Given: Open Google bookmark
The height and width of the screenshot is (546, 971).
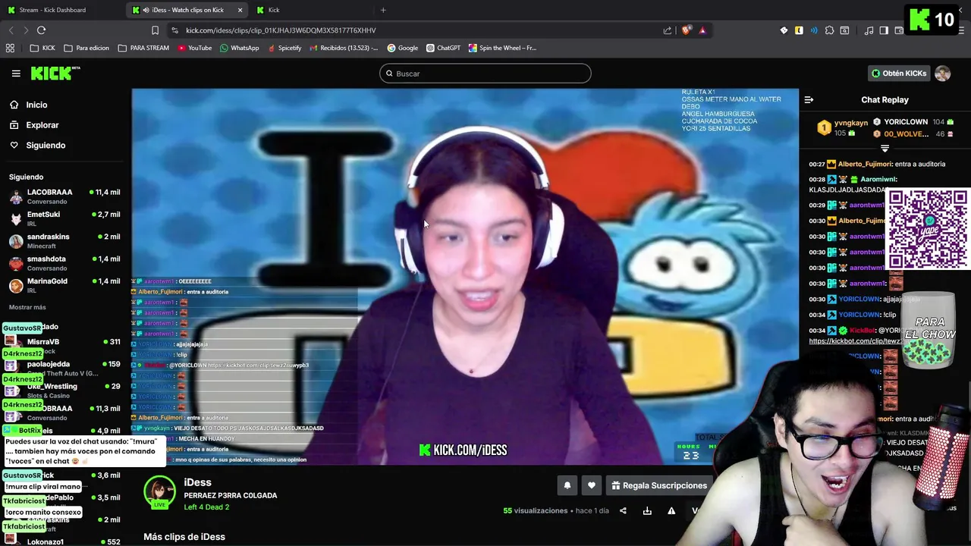Looking at the screenshot, I should [402, 48].
